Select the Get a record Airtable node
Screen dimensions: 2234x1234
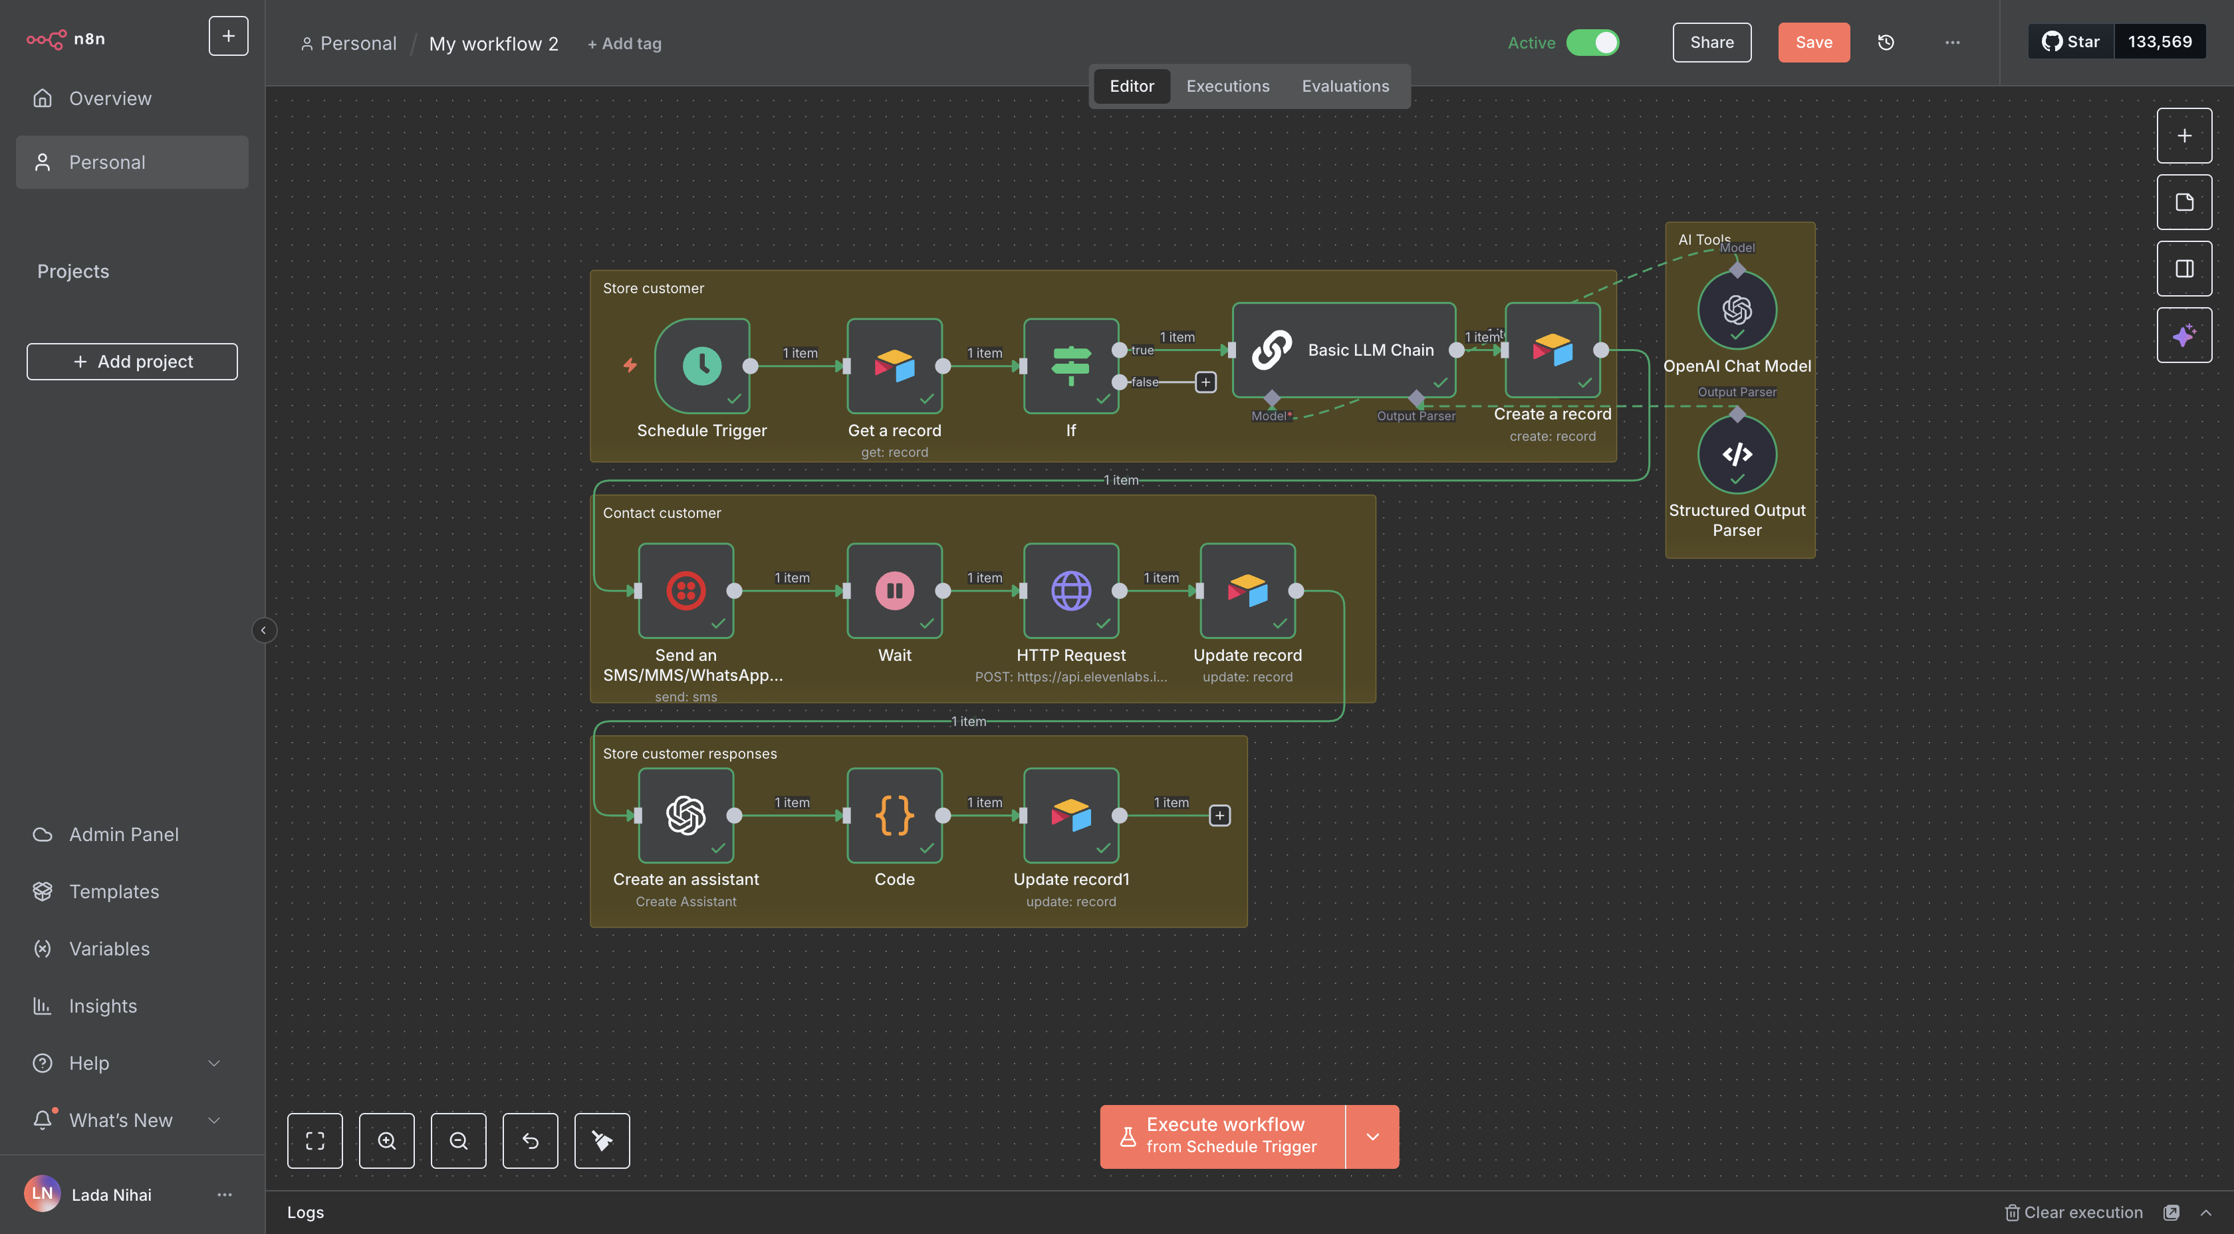coord(894,366)
